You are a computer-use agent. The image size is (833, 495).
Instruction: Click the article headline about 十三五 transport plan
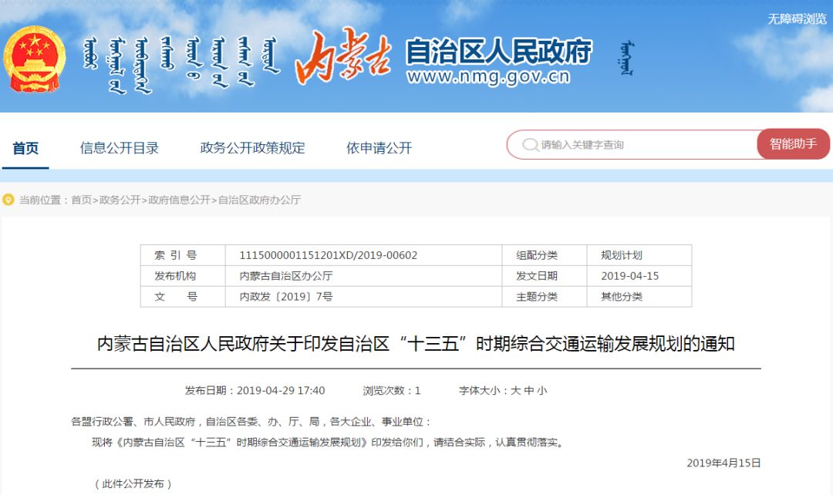(416, 344)
